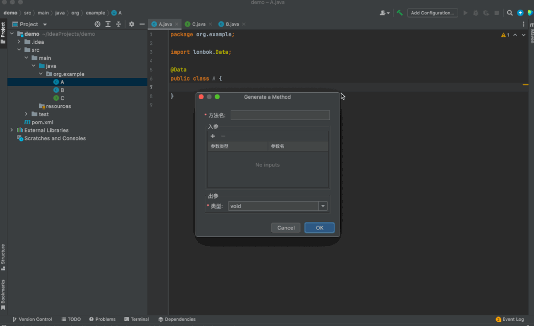Click the add parameter plus icon in 入参 section
The width and height of the screenshot is (534, 326).
pyautogui.click(x=213, y=136)
